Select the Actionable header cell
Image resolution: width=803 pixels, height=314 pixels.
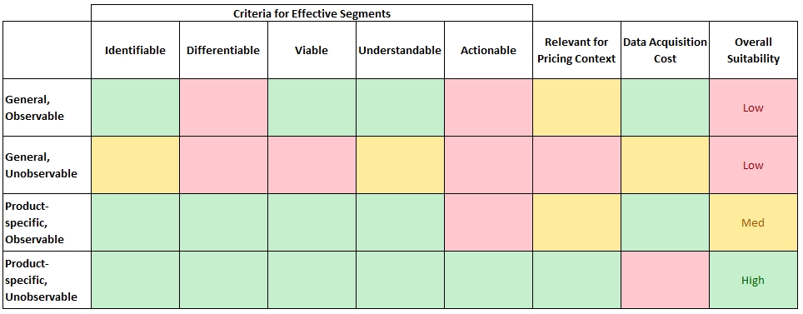click(x=489, y=50)
